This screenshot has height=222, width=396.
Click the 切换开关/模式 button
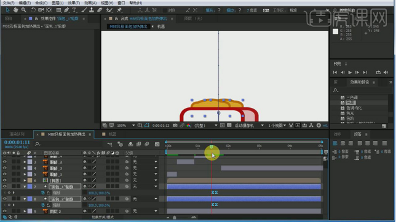[103, 217]
